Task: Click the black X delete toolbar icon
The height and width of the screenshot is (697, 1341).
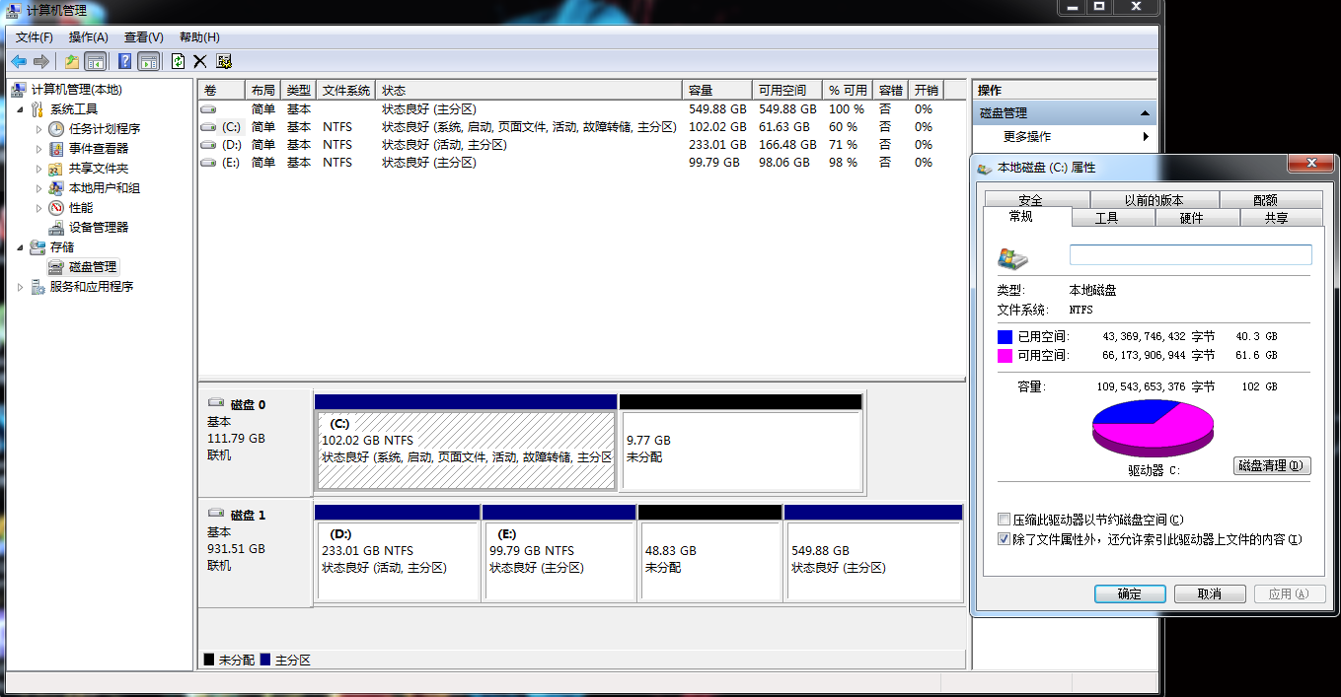Action: (200, 61)
